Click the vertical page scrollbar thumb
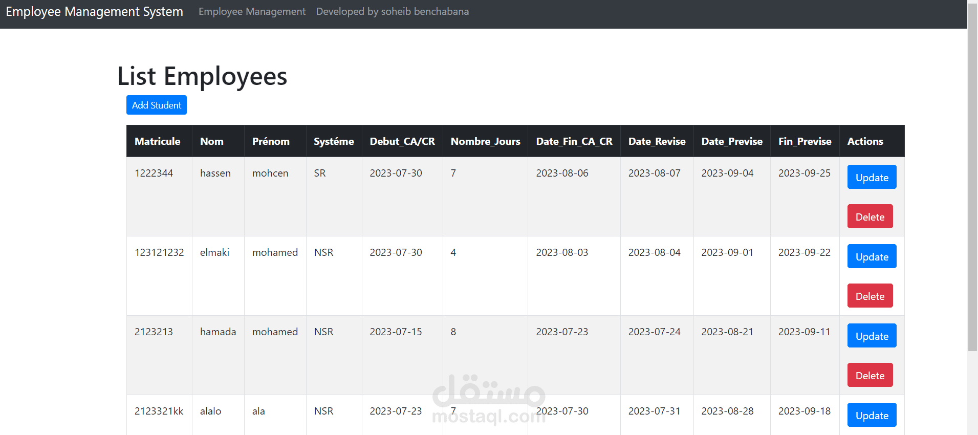 click(972, 177)
